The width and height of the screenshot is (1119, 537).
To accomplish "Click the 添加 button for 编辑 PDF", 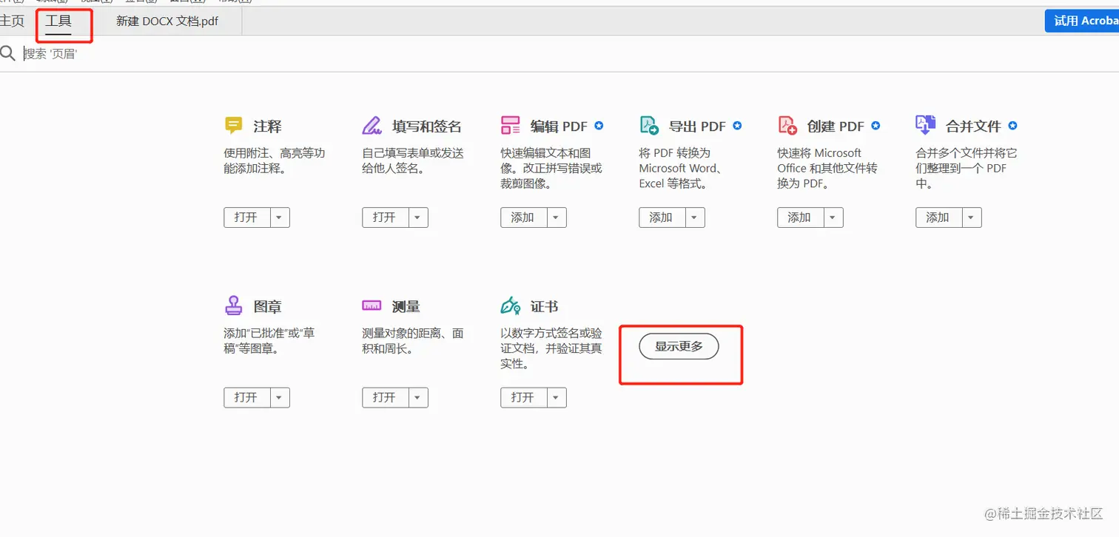I will click(x=523, y=217).
